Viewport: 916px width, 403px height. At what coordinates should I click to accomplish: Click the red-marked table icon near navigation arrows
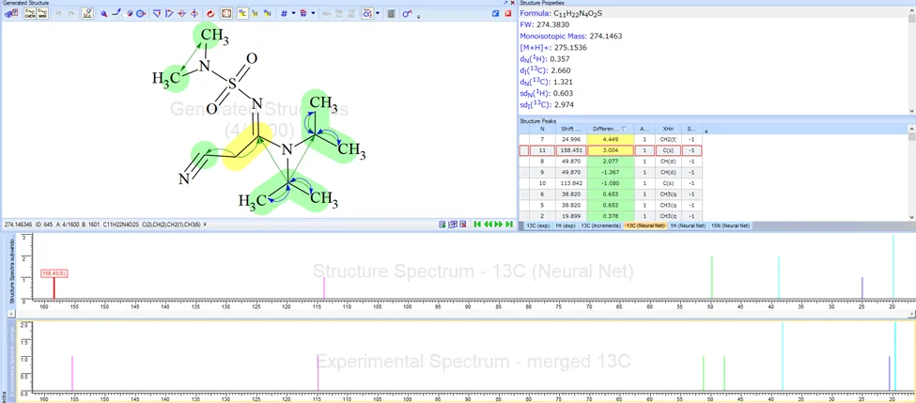tap(462, 225)
